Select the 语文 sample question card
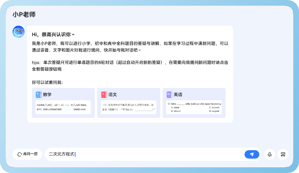The image size is (299, 173). click(129, 103)
